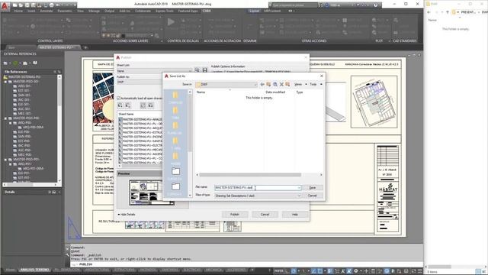Open Views menu in Save List As dialog
Screen dimensions: 488x275
click(x=300, y=84)
